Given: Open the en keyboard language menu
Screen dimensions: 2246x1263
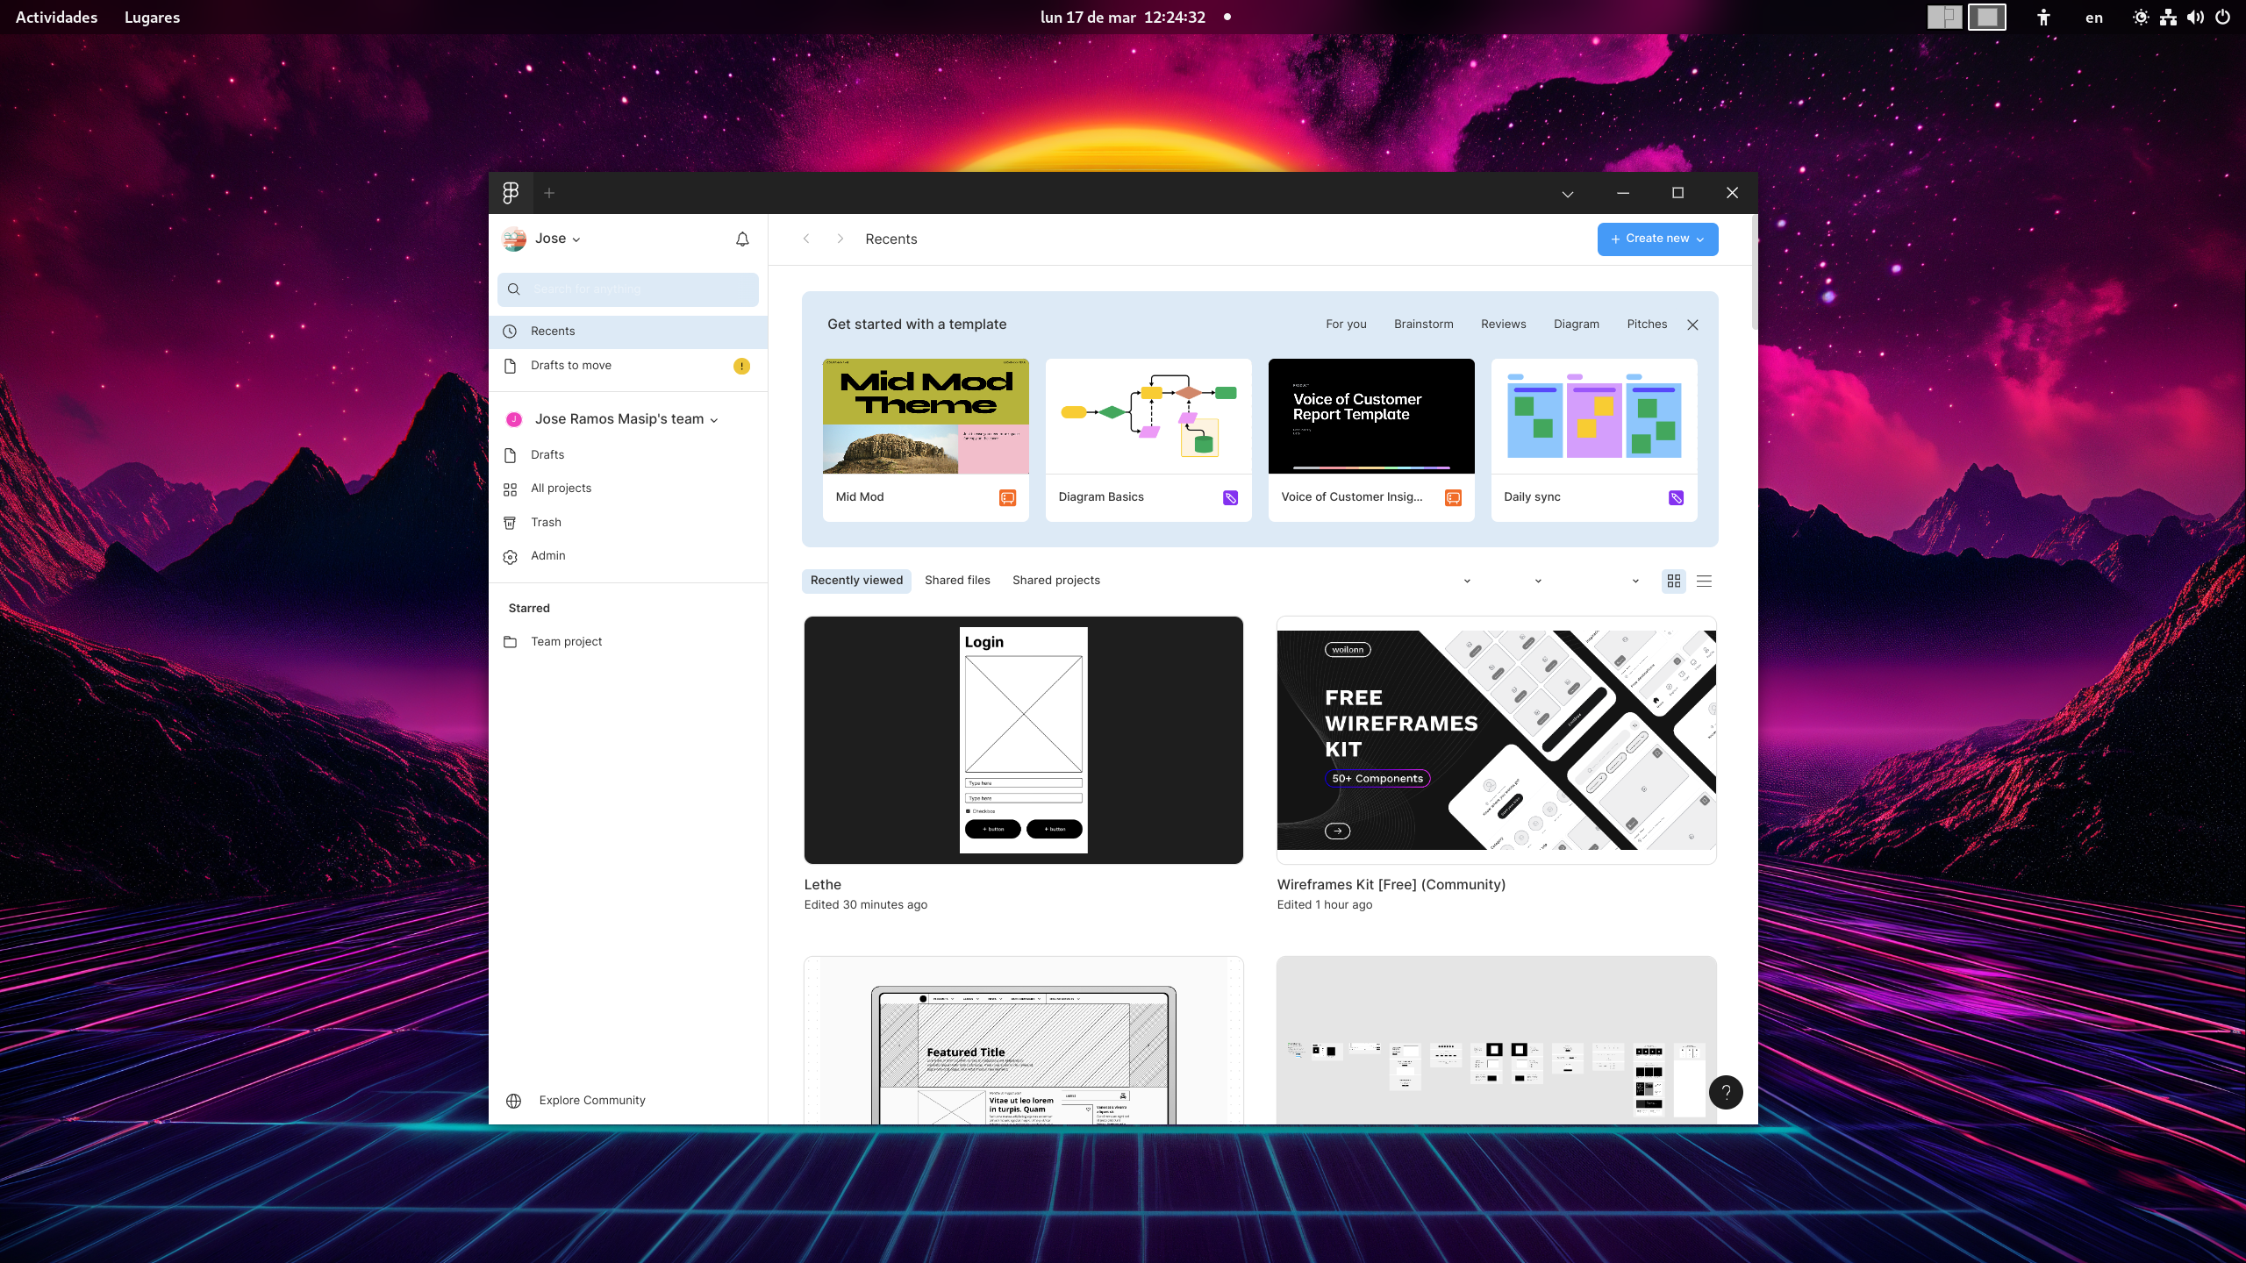Looking at the screenshot, I should click(x=2094, y=18).
